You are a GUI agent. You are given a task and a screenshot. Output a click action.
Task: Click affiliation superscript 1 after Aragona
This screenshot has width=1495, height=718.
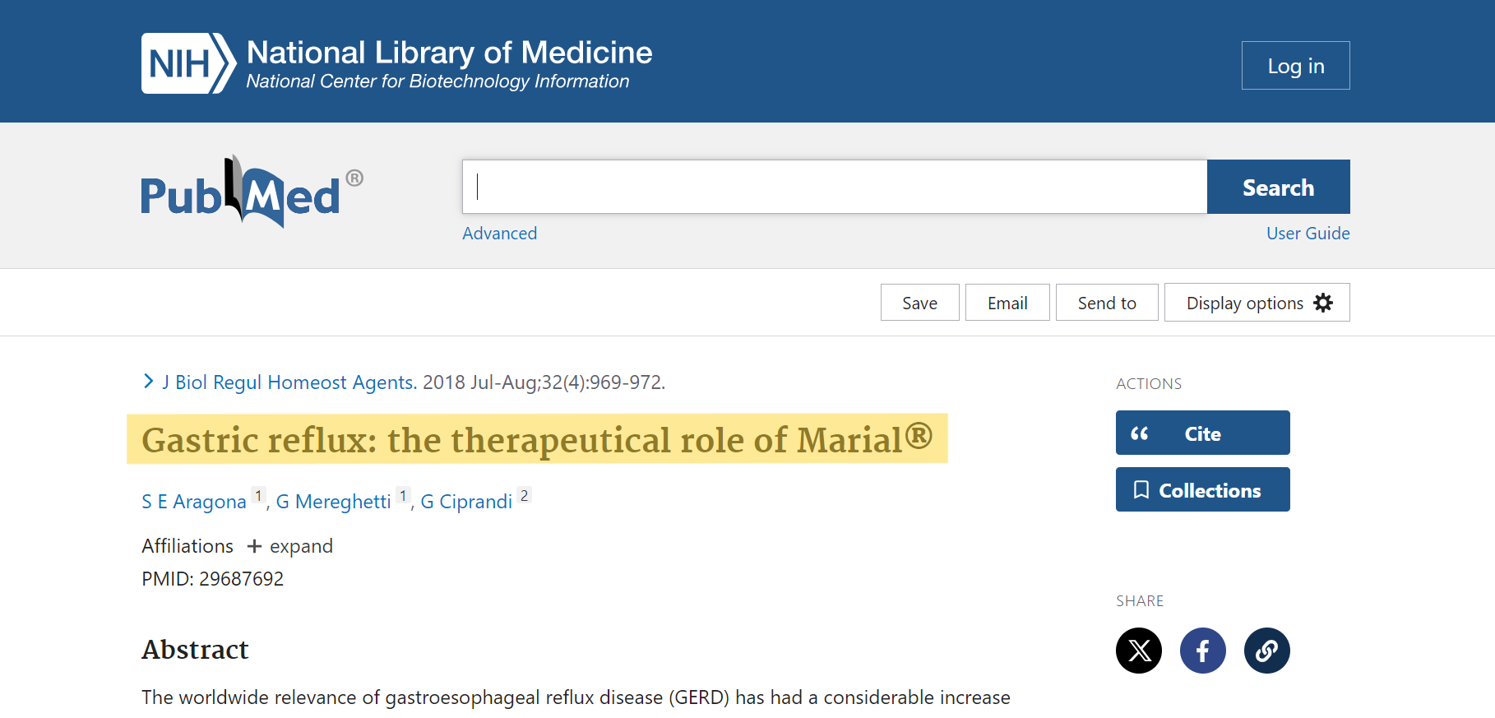coord(258,495)
